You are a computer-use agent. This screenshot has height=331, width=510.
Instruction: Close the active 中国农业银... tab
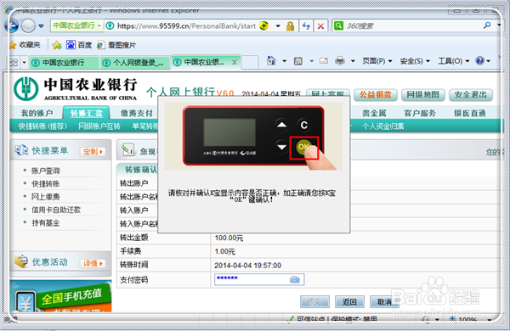pos(235,62)
